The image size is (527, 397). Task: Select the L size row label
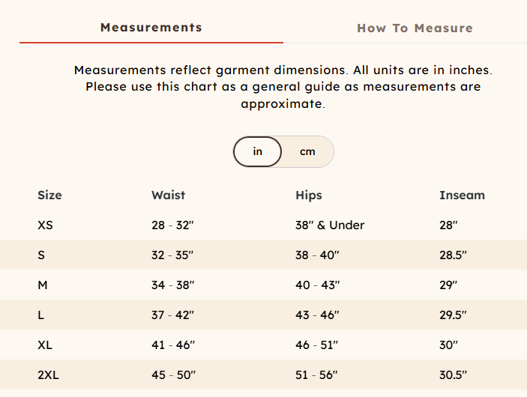pos(40,315)
